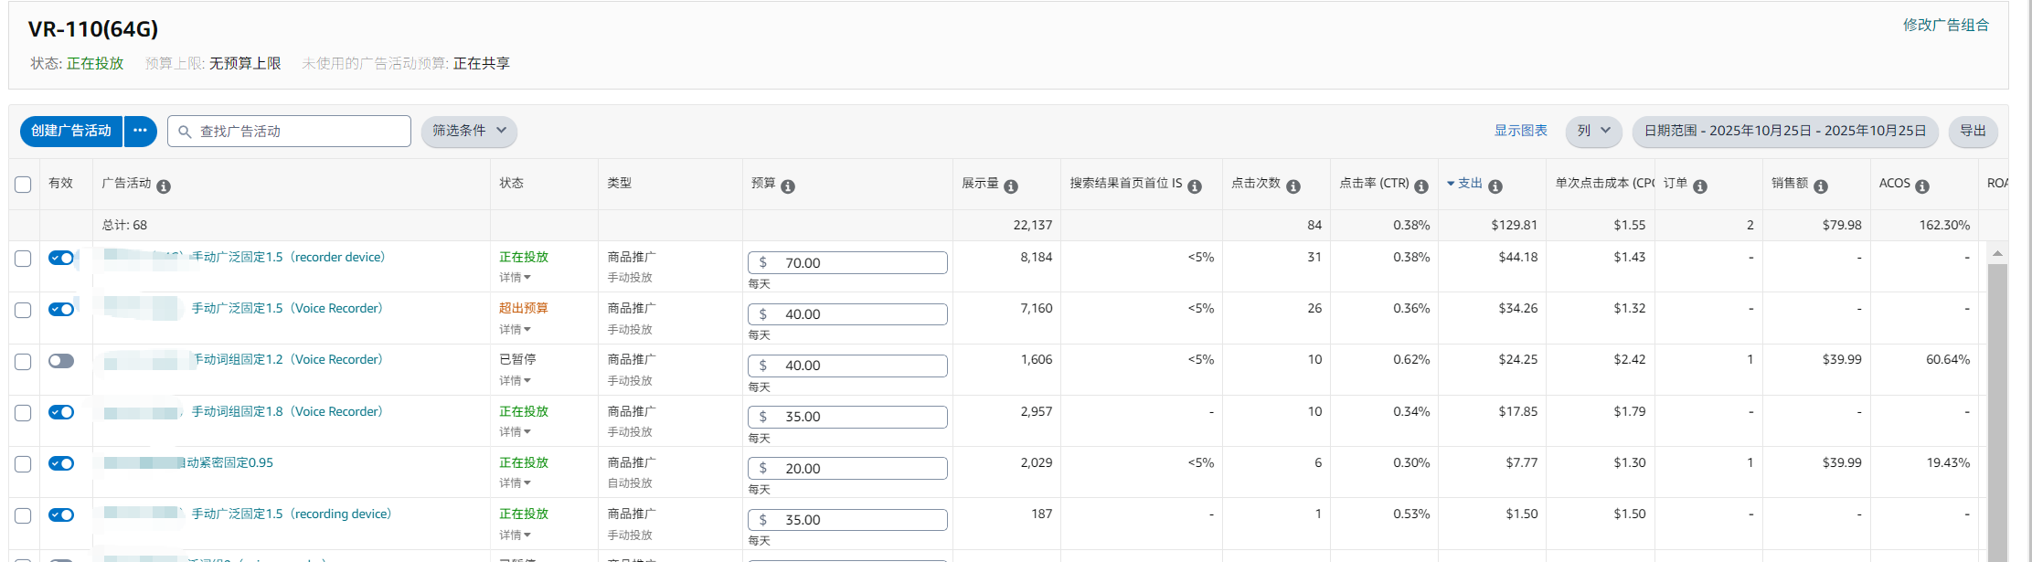2032x562 pixels.
Task: Enable the paused 手动词组固定1.2 campaign toggle
Action: point(61,361)
